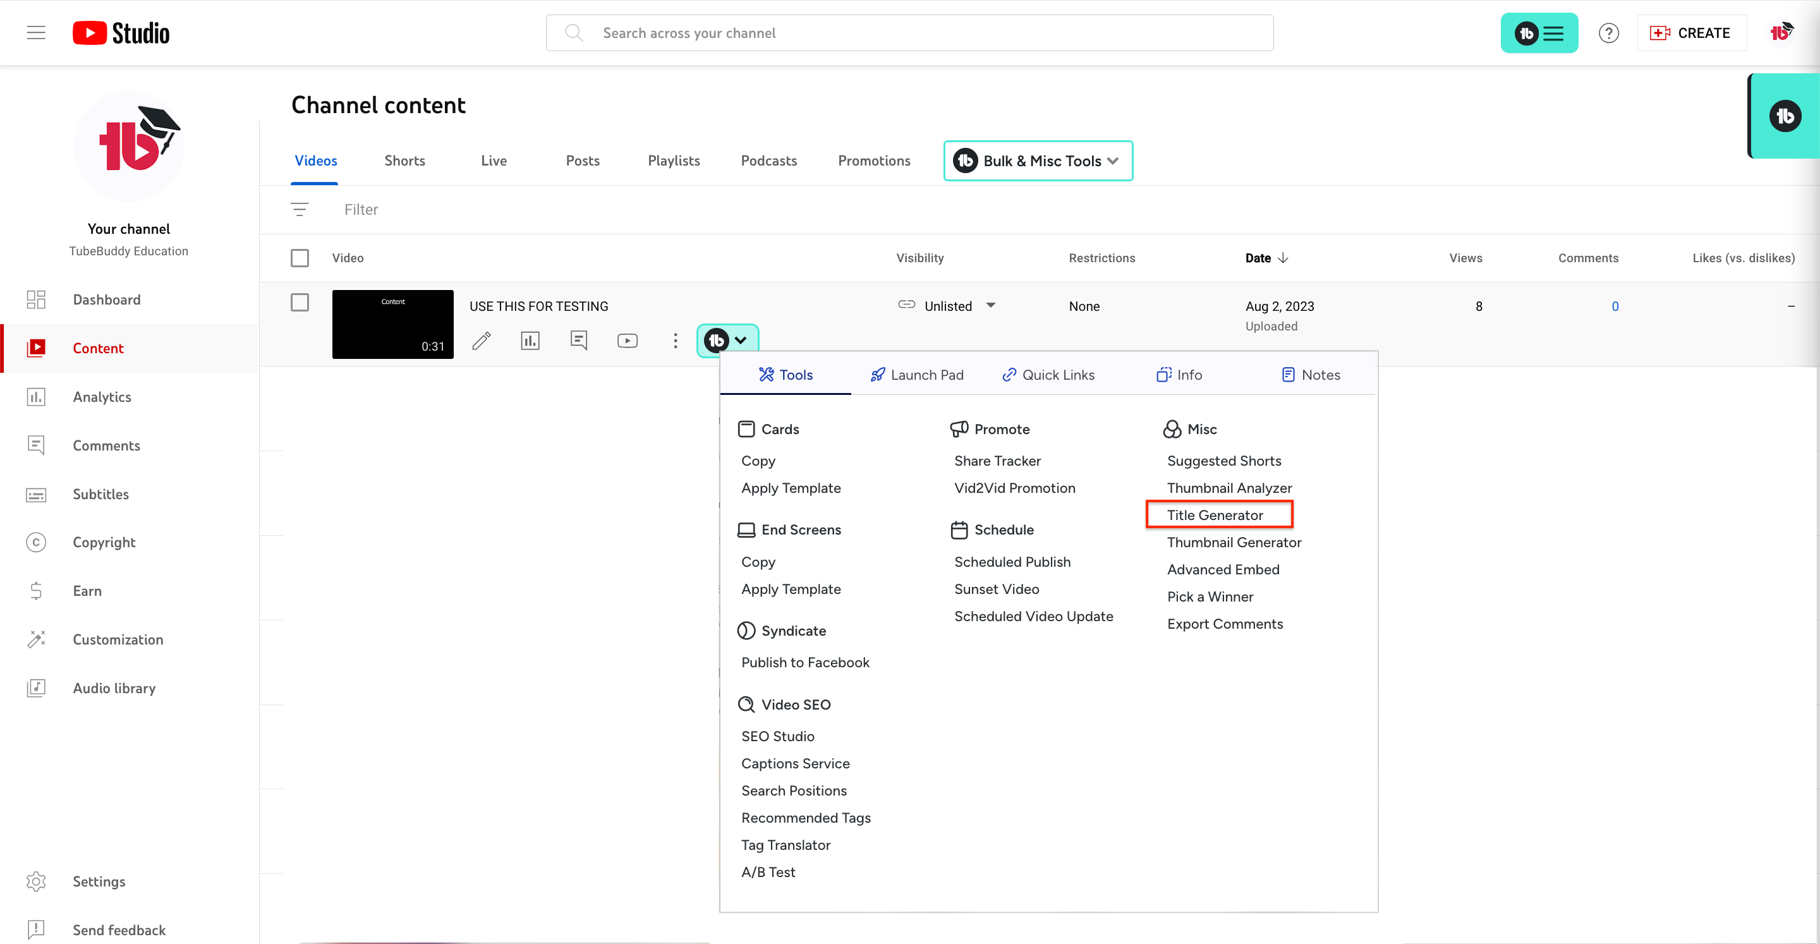Switch to the Shorts tab
Image resolution: width=1820 pixels, height=944 pixels.
click(x=404, y=161)
